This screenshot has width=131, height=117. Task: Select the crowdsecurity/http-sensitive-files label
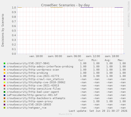34,89
